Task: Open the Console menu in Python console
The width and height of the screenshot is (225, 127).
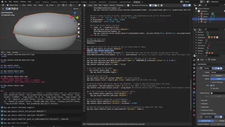Action: pyautogui.click(x=15, y=52)
